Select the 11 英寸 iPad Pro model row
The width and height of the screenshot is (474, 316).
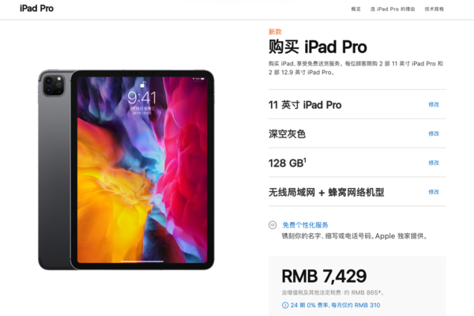click(357, 104)
